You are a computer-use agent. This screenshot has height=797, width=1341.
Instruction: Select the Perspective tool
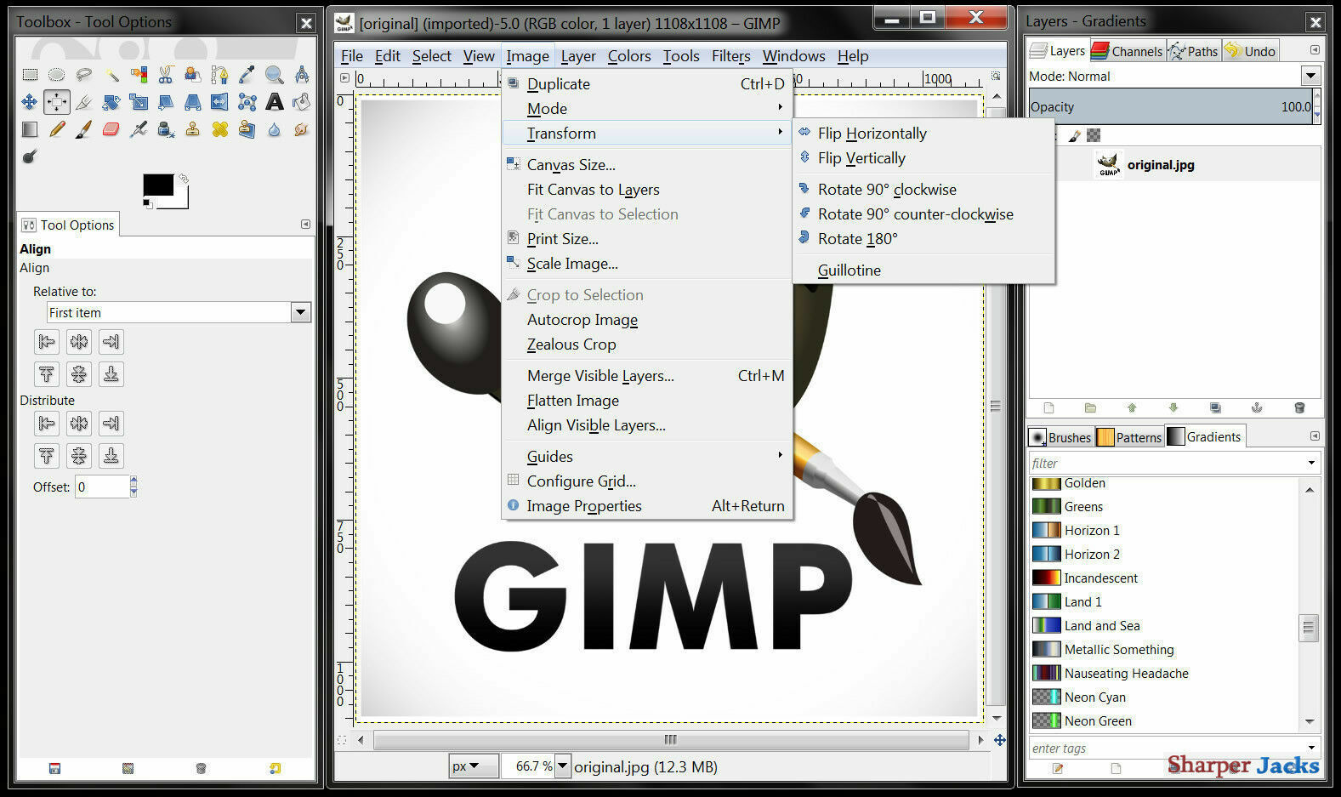(x=193, y=102)
